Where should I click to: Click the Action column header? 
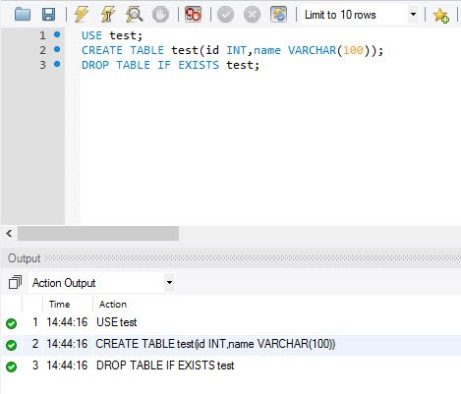pyautogui.click(x=113, y=305)
